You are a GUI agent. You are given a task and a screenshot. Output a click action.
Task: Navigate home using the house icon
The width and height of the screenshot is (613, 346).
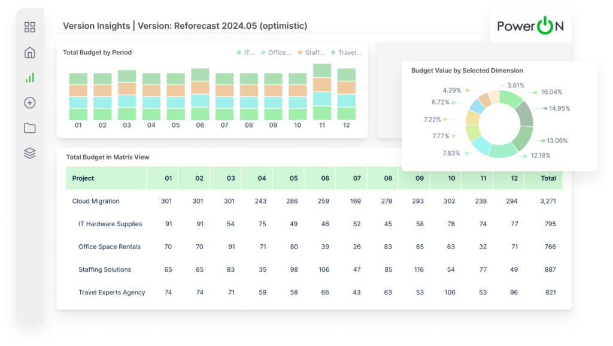point(29,52)
